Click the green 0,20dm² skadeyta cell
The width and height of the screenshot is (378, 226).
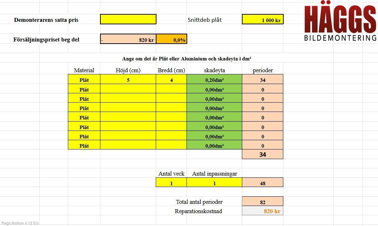(x=214, y=80)
